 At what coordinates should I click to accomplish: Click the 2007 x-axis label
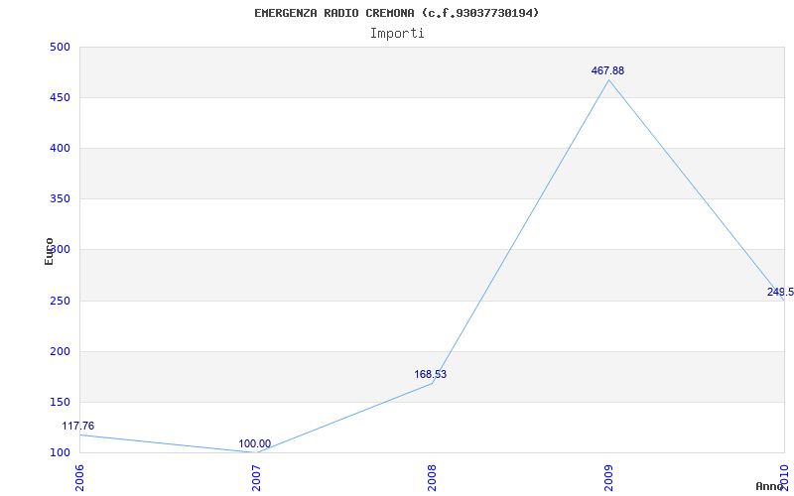256,478
